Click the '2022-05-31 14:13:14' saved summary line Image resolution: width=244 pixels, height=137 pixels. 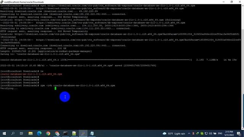(78, 65)
